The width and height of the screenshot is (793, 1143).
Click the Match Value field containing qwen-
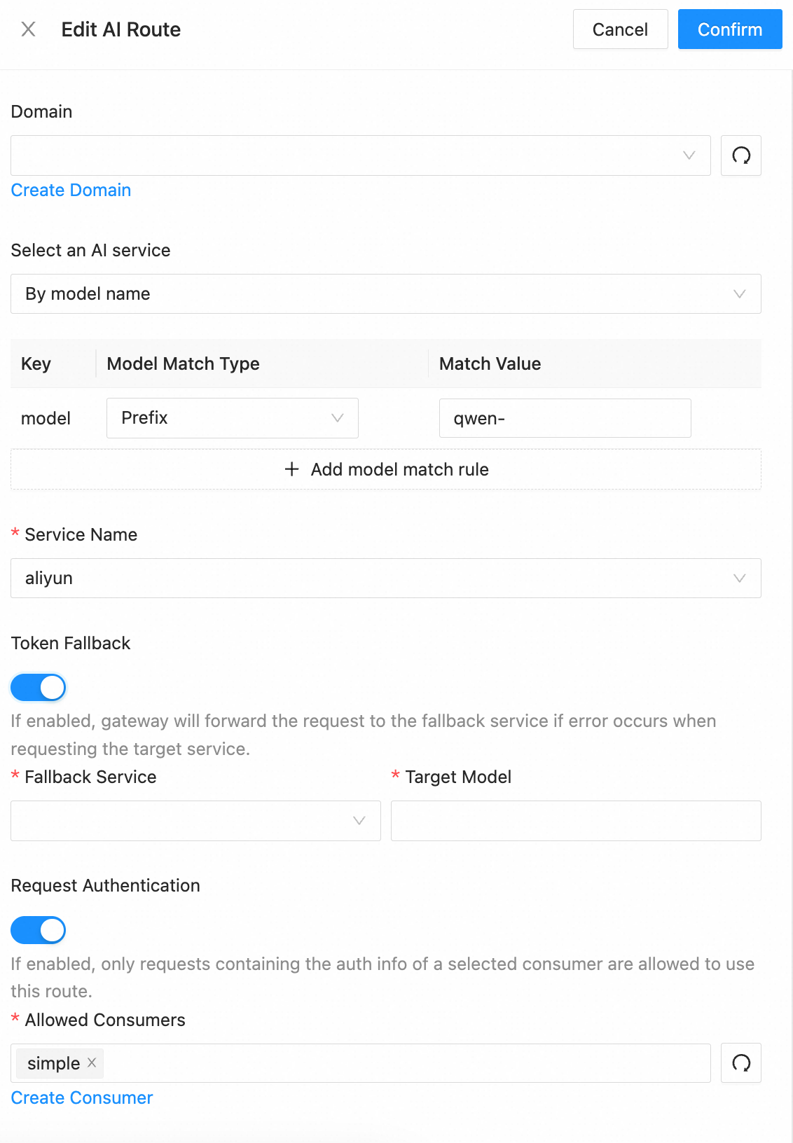565,417
